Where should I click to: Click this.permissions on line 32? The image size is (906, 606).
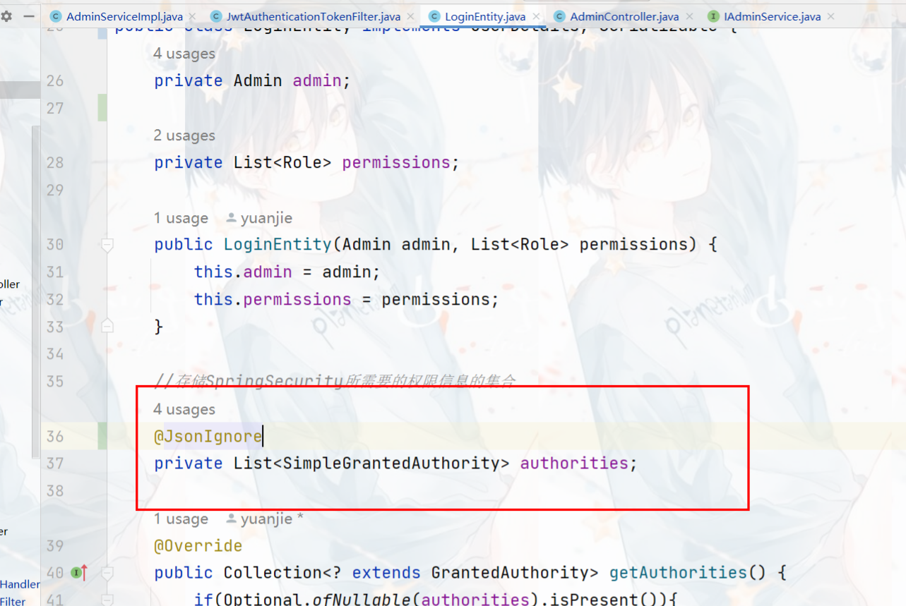pos(273,300)
